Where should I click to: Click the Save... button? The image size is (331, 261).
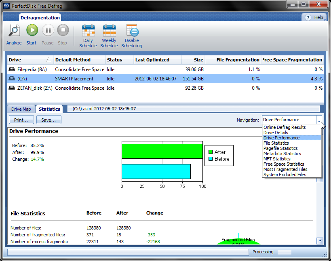pos(49,120)
